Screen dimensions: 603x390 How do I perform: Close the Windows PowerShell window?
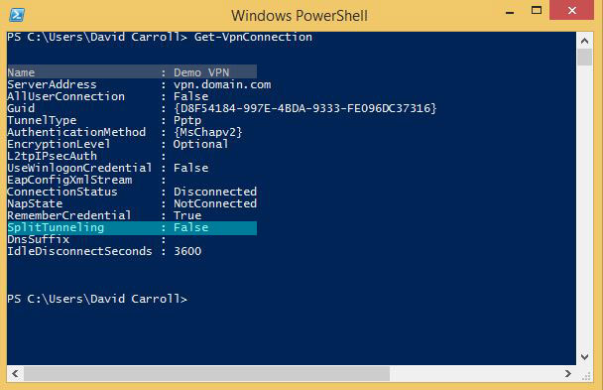click(x=572, y=10)
